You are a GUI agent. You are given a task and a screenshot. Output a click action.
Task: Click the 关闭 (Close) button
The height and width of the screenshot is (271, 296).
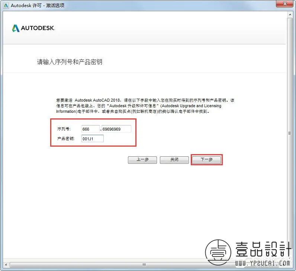174,160
